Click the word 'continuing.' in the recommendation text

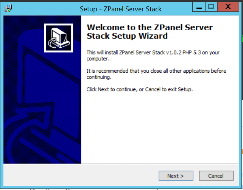[99, 77]
